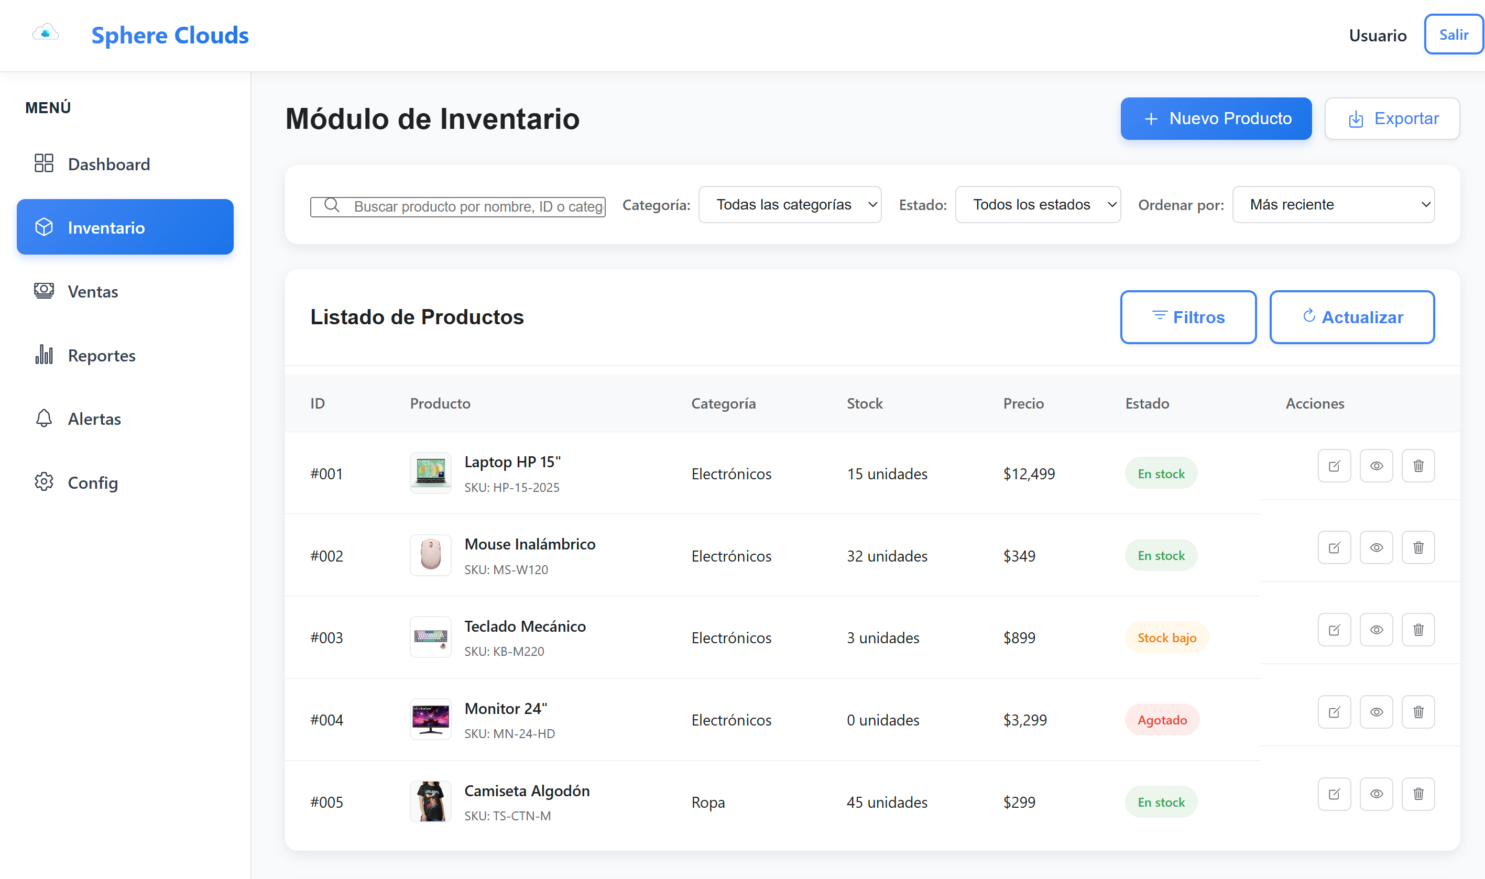
Task: Open Reportes from the left menu
Action: click(x=101, y=355)
